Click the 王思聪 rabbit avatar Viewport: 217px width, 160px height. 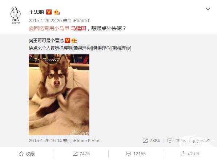pyautogui.click(x=16, y=16)
